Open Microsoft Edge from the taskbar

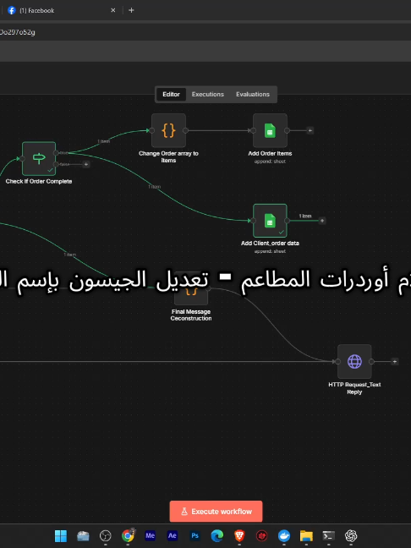pos(217,536)
